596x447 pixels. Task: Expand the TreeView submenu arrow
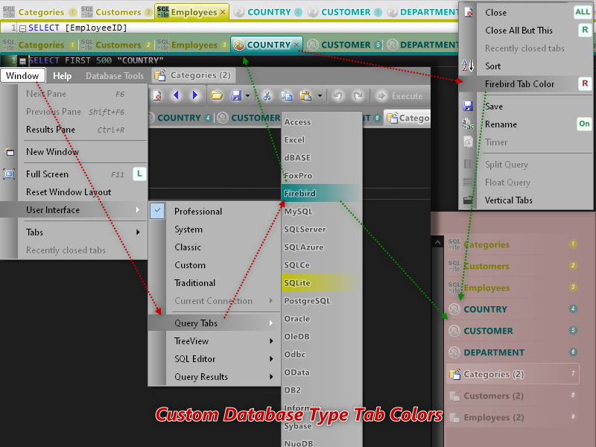(271, 341)
